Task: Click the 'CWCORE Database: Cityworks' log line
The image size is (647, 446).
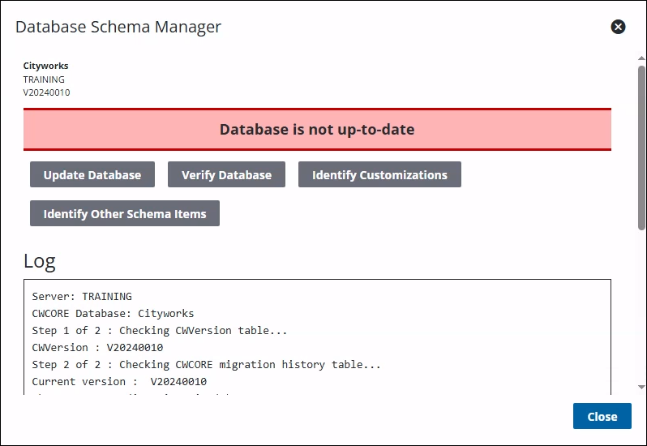Action: coord(113,314)
